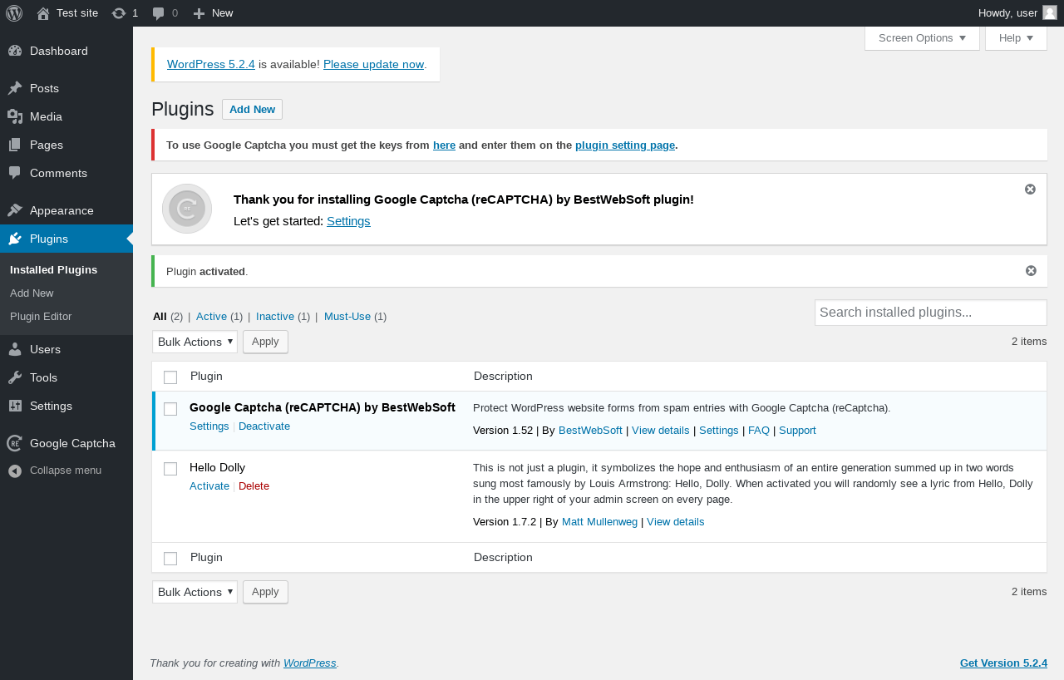
Task: Expand the Help panel
Action: coord(1016,38)
